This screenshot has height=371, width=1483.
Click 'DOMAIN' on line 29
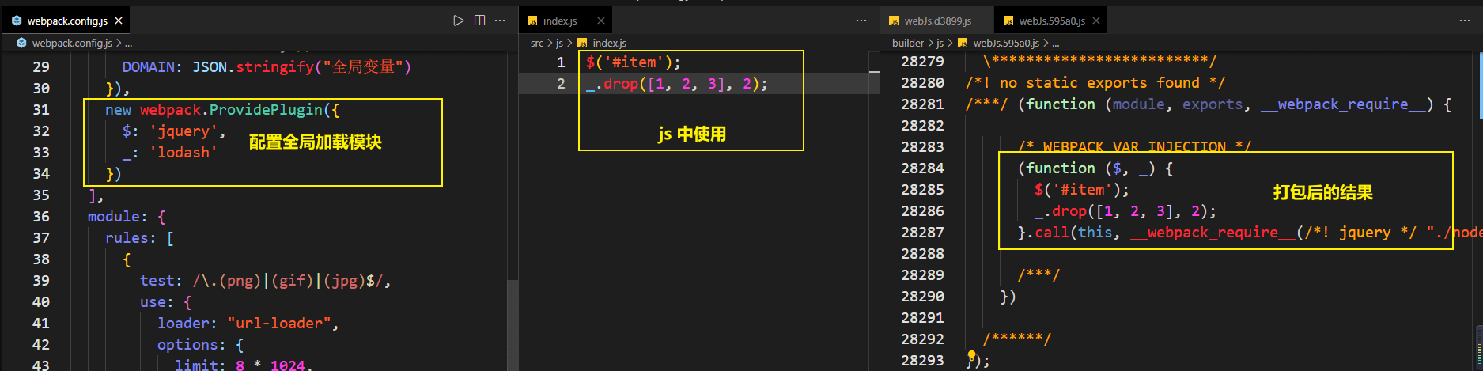[148, 67]
